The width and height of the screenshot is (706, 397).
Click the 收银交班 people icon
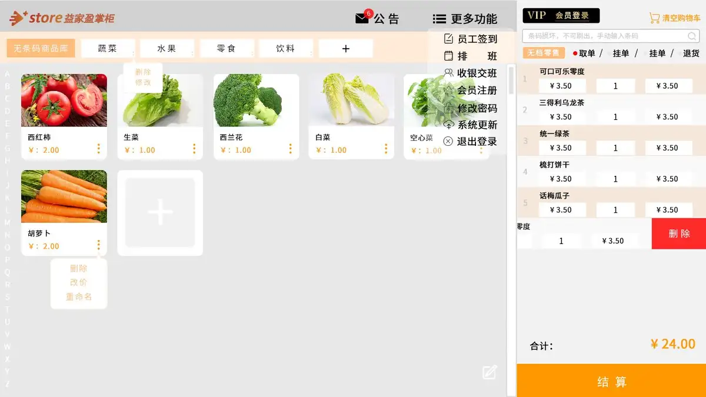pyautogui.click(x=448, y=73)
